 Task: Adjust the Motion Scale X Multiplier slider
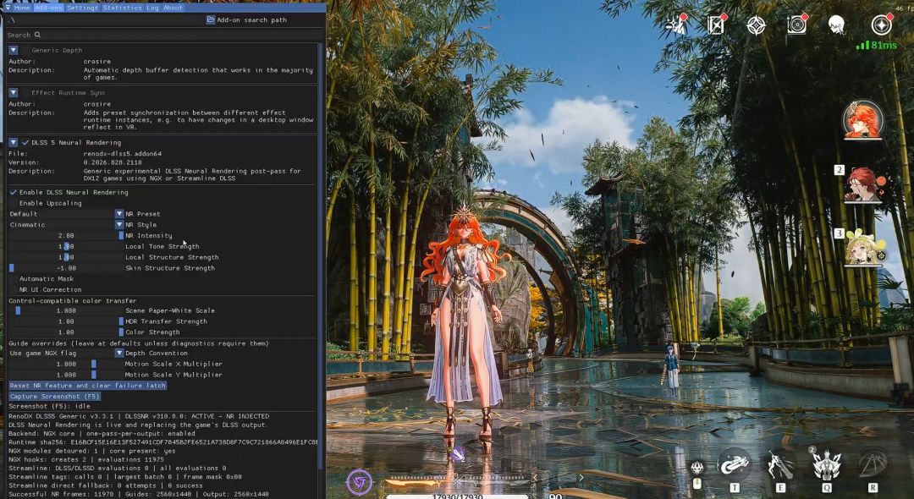pyautogui.click(x=66, y=364)
